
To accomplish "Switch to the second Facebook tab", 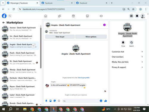I will coord(57,3).
